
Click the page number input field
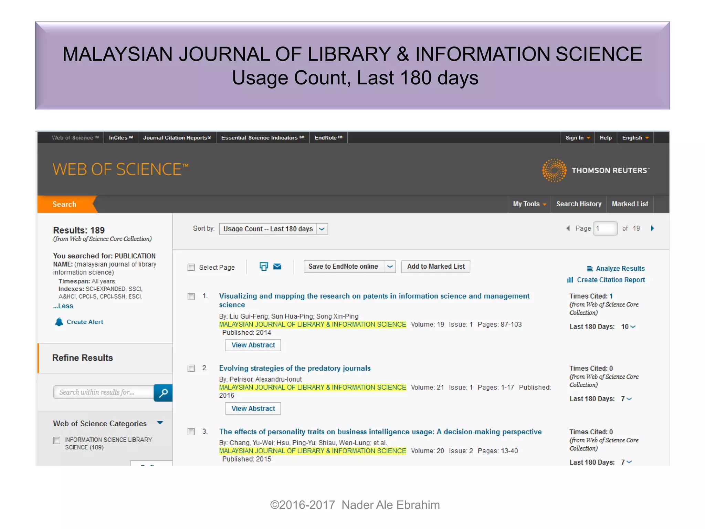[605, 228]
